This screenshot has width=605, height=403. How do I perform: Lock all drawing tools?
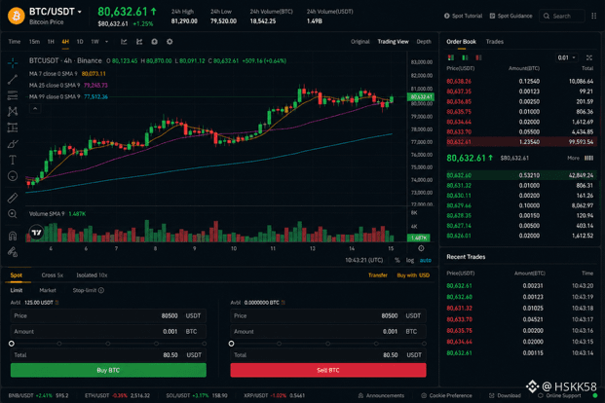coord(13,252)
